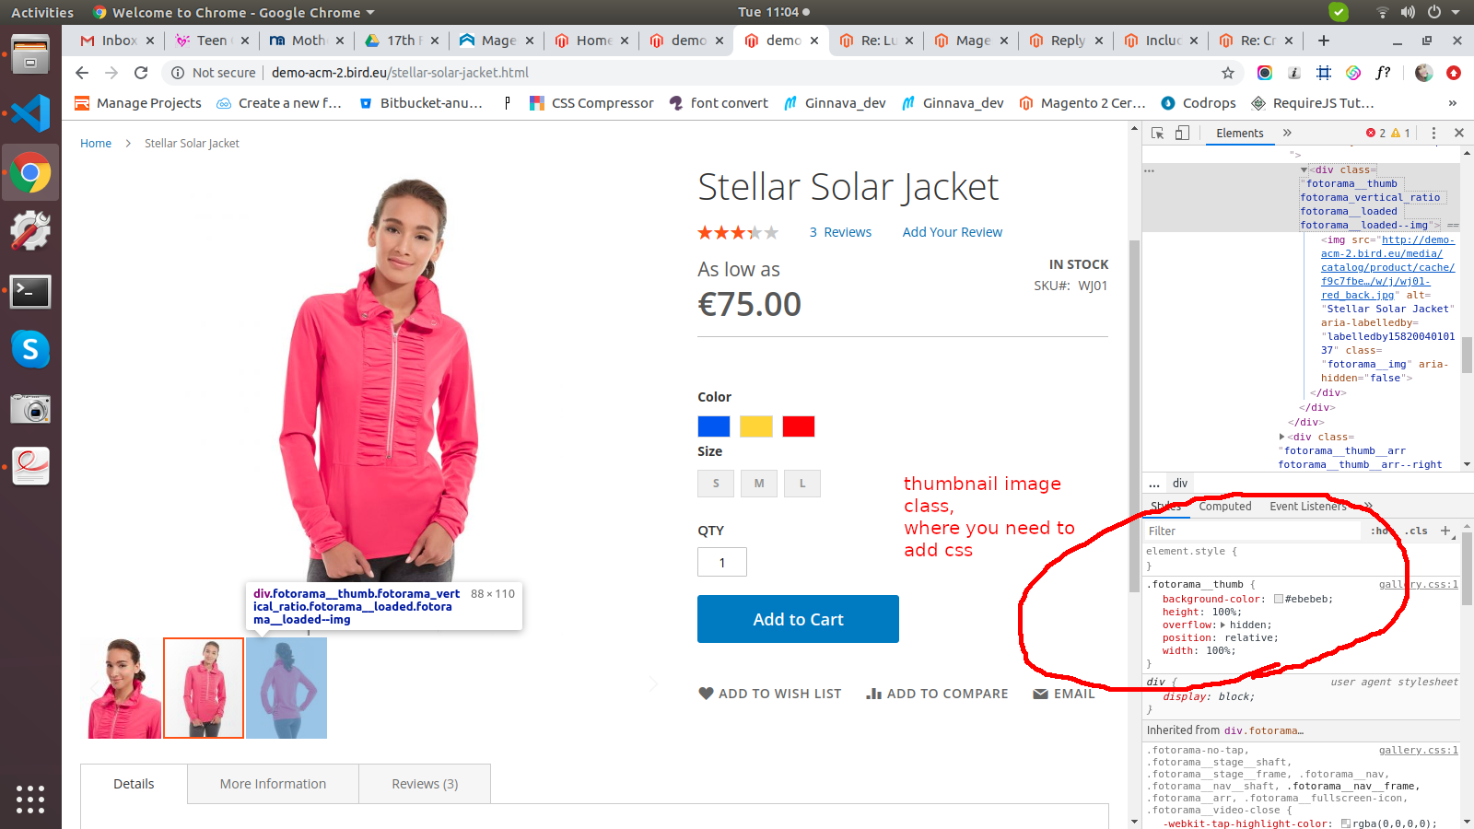Image resolution: width=1474 pixels, height=829 pixels.
Task: Toggle the .cls class editor
Action: (1417, 531)
